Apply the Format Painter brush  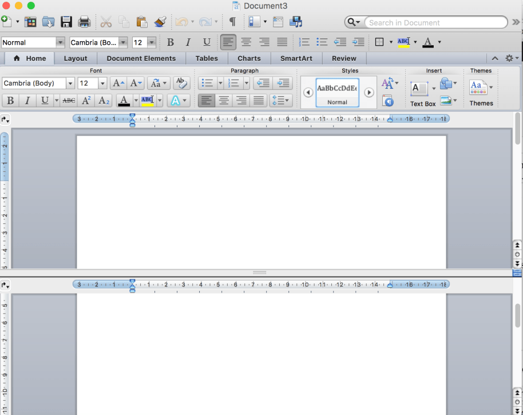coord(160,21)
